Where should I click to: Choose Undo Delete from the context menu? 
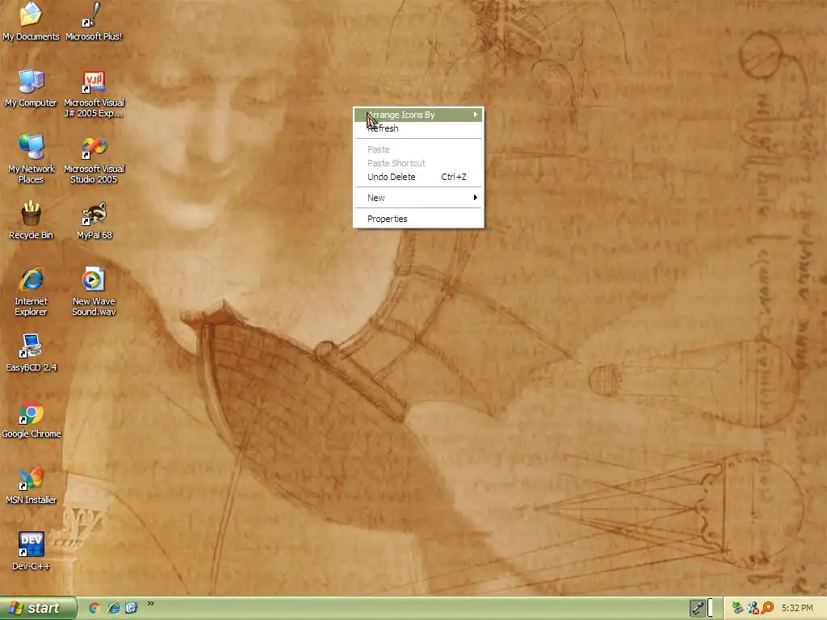click(x=418, y=177)
